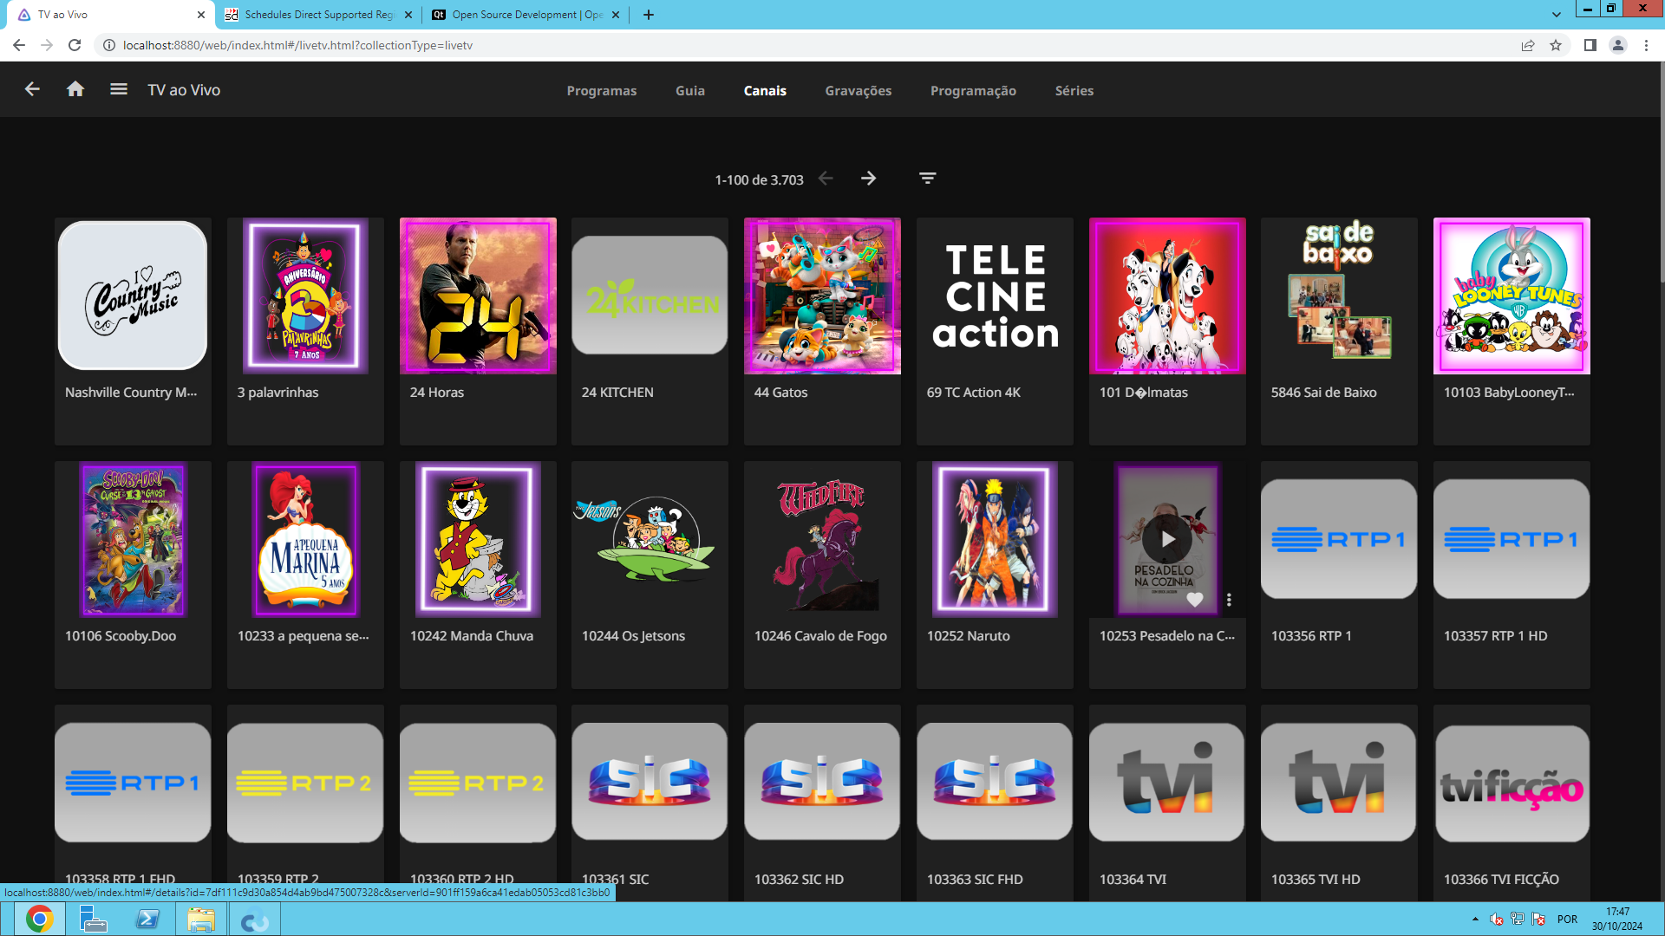The height and width of the screenshot is (936, 1665).
Task: Open the Programação tab
Action: click(x=973, y=90)
